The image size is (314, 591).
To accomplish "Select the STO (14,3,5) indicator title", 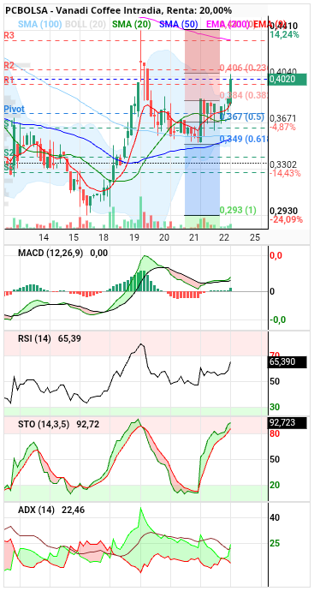I will pos(44,424).
